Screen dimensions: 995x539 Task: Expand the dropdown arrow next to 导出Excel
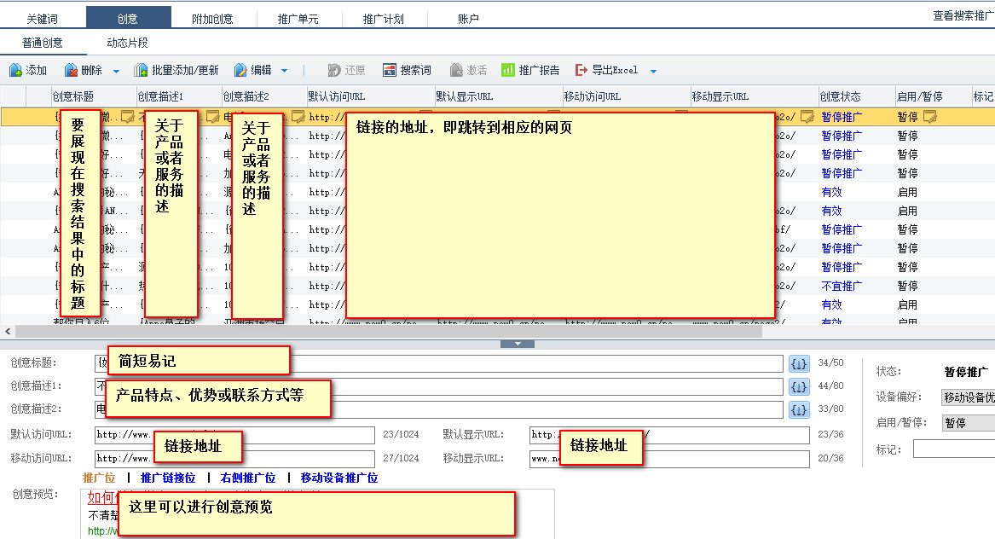tap(654, 71)
